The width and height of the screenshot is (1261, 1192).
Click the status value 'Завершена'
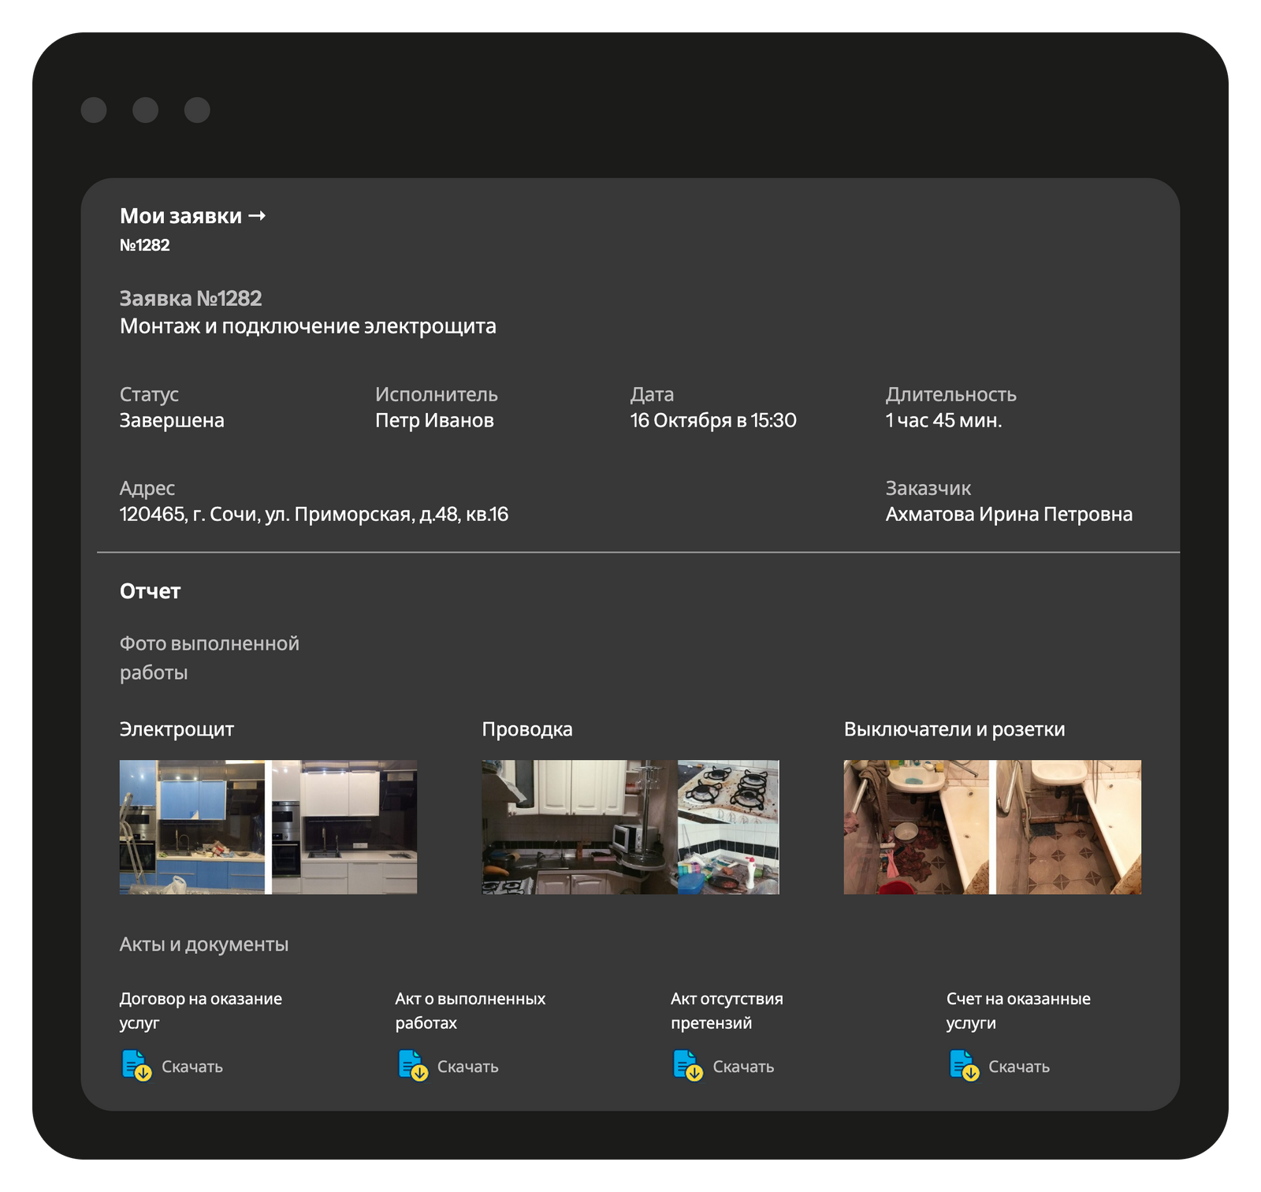click(172, 420)
